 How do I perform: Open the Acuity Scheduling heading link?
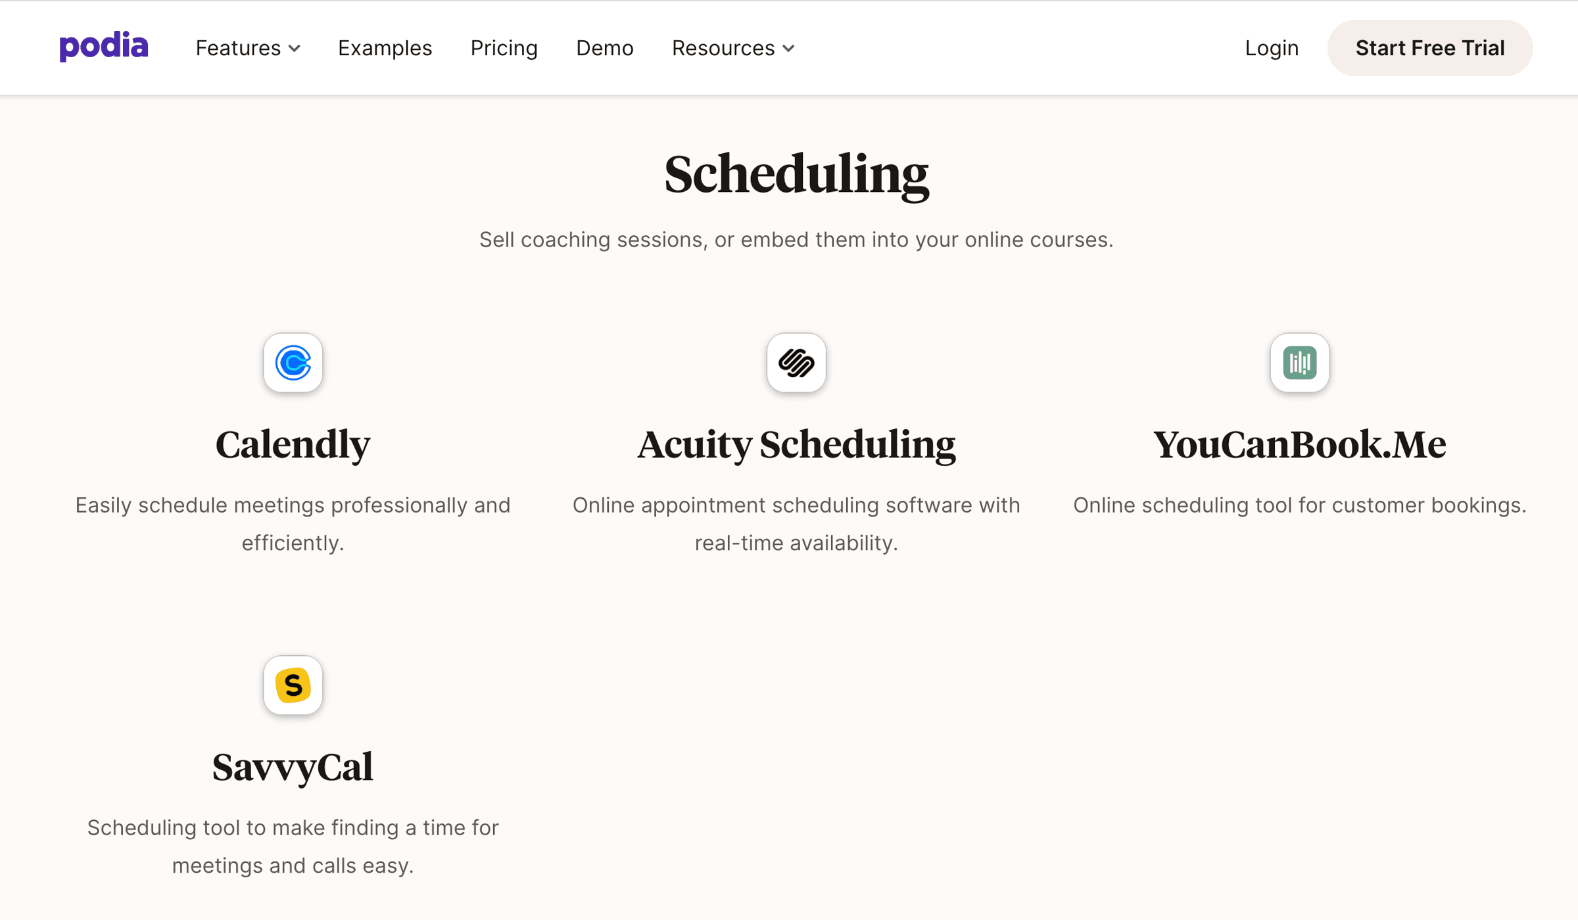point(796,445)
